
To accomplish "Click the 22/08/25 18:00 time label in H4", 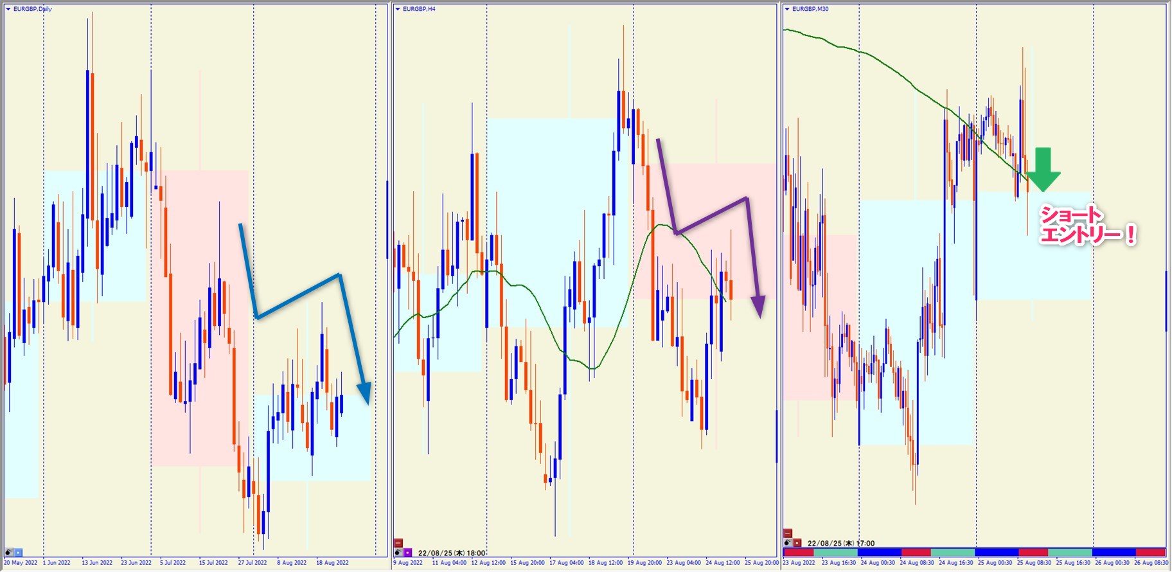I will (452, 553).
